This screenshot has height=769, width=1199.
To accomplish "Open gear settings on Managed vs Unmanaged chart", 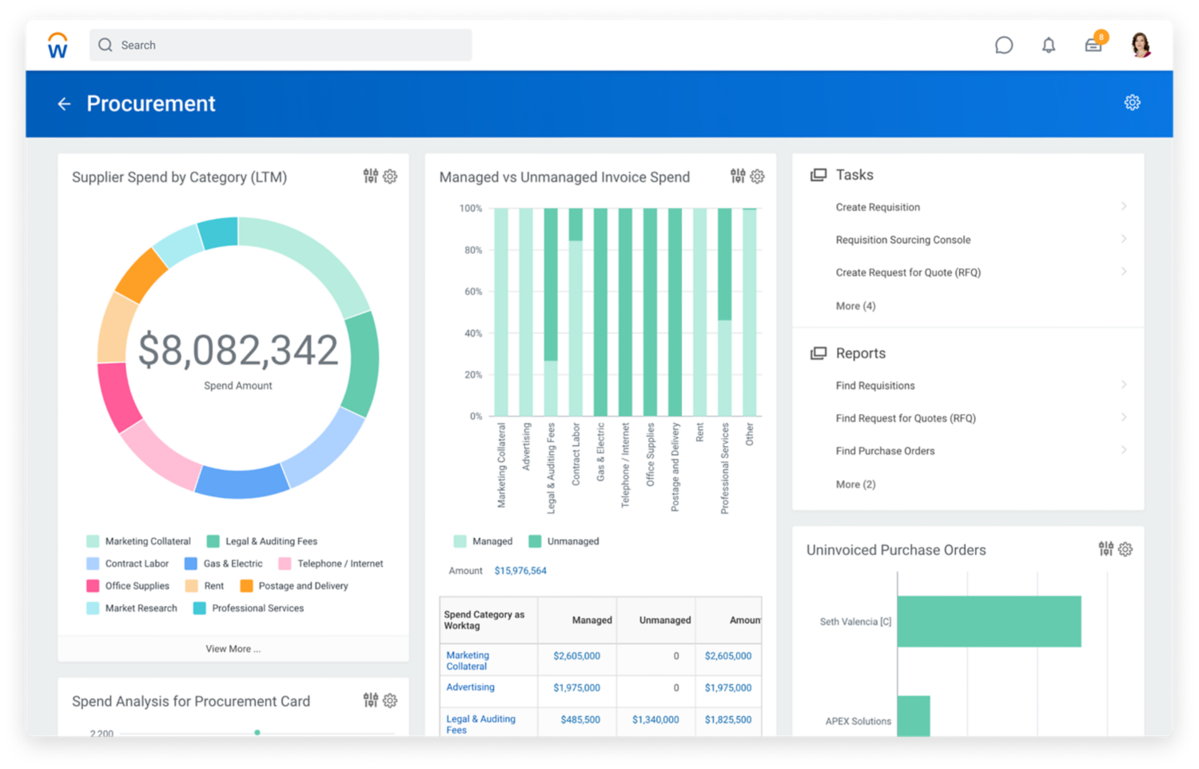I will point(757,177).
